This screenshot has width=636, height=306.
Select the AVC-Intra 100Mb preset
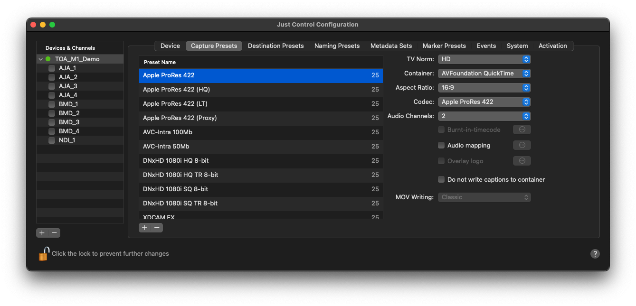(x=261, y=132)
